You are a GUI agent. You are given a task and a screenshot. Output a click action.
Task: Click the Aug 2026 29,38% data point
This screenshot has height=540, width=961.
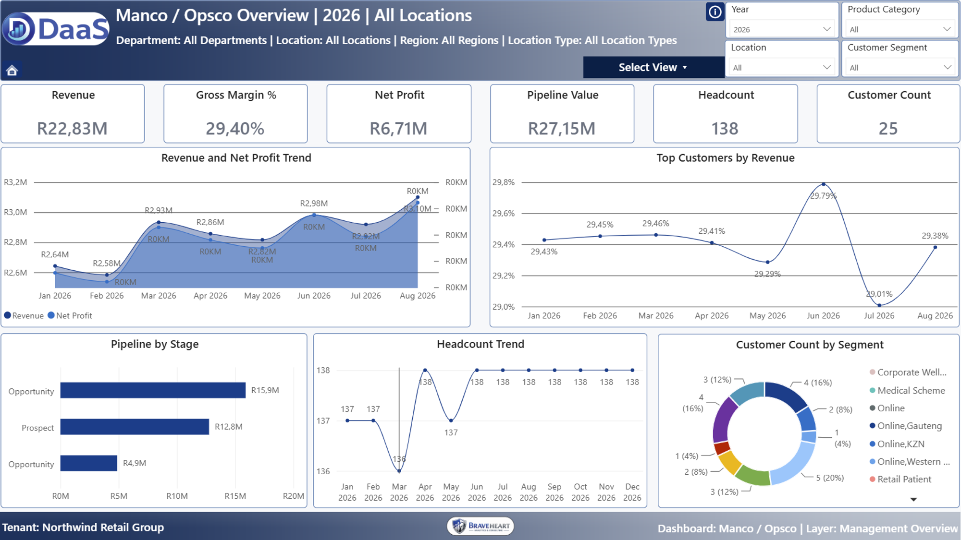tap(935, 248)
